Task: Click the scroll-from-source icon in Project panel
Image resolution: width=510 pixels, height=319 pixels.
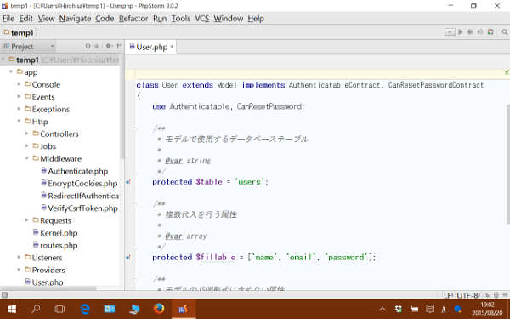Action: coord(88,46)
